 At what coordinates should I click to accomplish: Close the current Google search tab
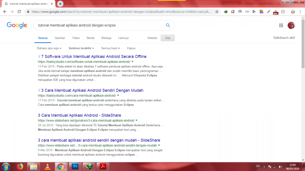pyautogui.click(x=52, y=4)
